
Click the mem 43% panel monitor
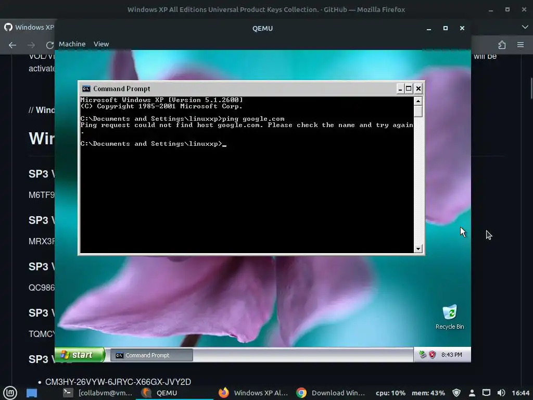428,393
